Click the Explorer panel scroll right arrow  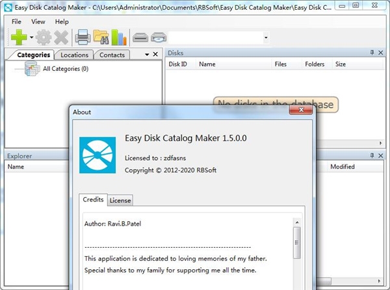click(x=379, y=281)
